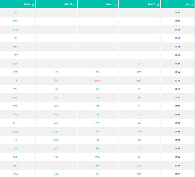The height and width of the screenshot is (177, 195).
Task: Click 3-month value ۱۱۰ in ۱۳۸۶ row
Action: [139, 64]
